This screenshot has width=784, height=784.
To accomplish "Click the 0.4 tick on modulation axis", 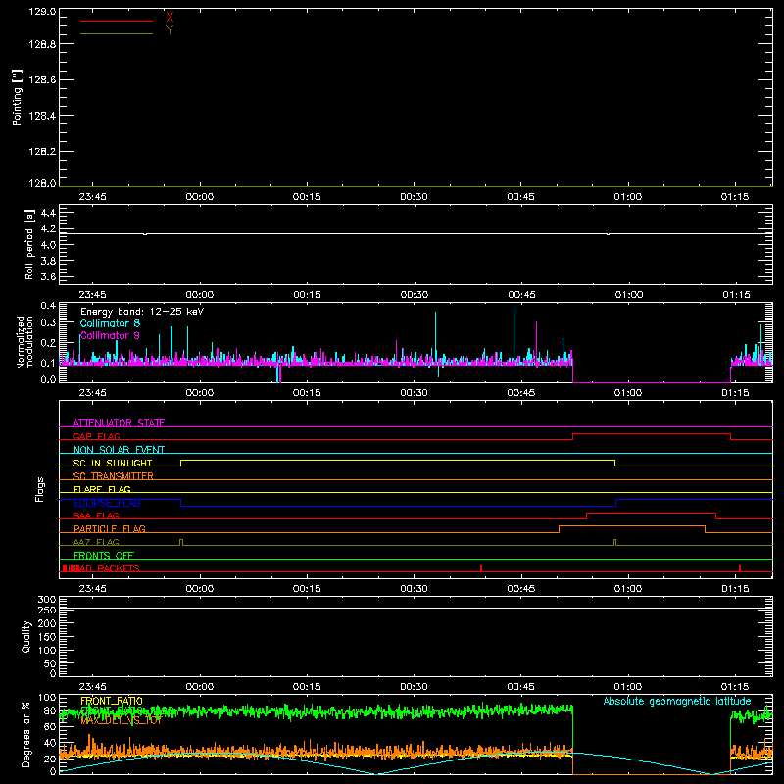I will (x=48, y=306).
